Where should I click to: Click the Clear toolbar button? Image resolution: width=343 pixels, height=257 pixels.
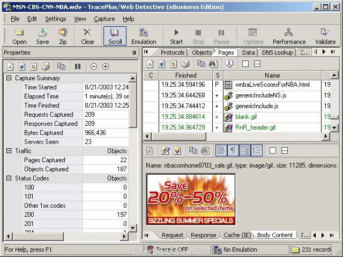[x=87, y=36]
